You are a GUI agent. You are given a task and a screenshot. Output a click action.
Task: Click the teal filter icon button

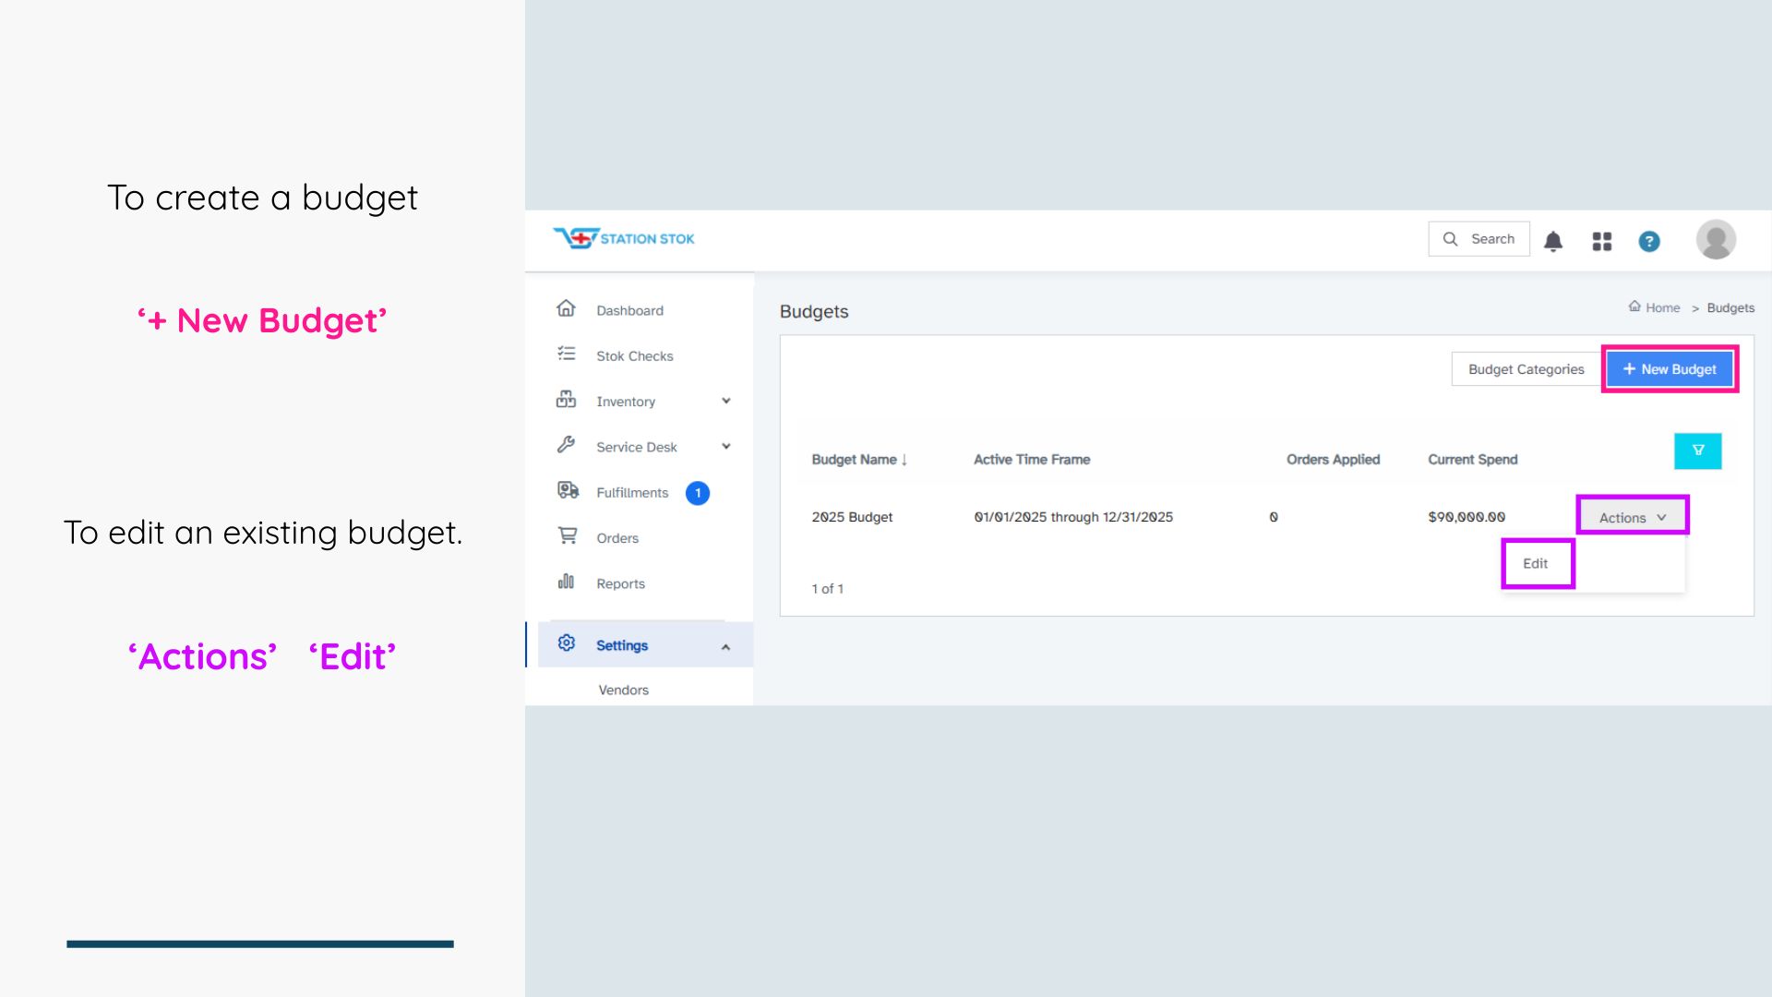pyautogui.click(x=1697, y=450)
